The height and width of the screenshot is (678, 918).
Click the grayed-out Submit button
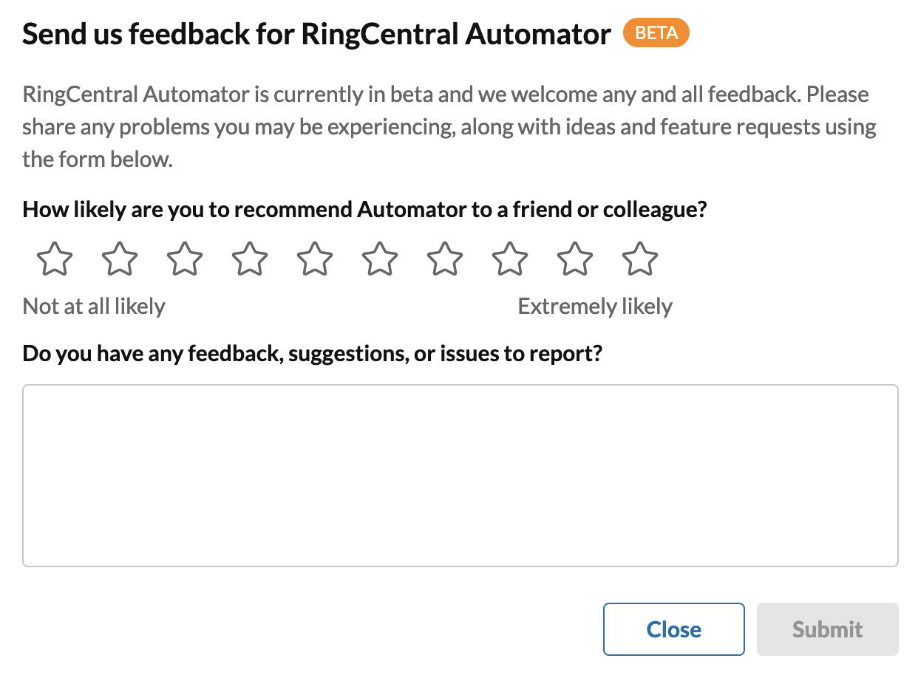click(x=827, y=629)
